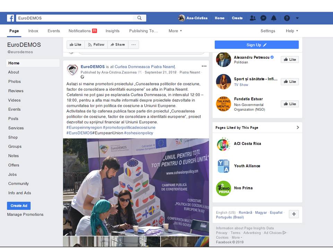Open Alexandru Petrescu profile picture

(x=223, y=59)
